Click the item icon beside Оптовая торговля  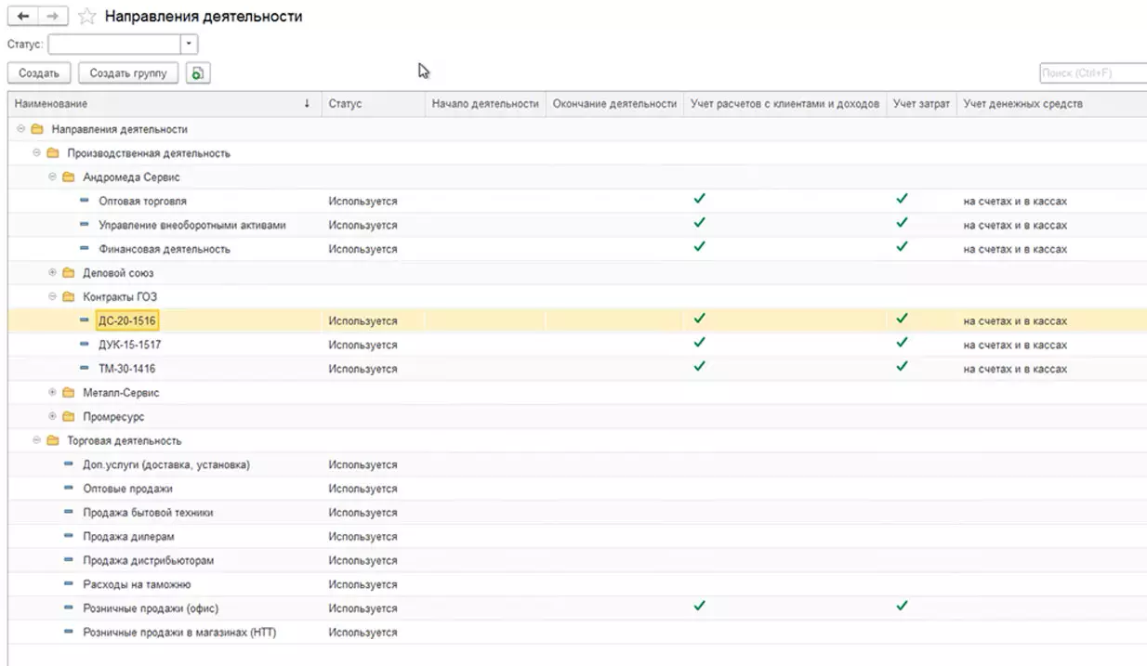85,201
